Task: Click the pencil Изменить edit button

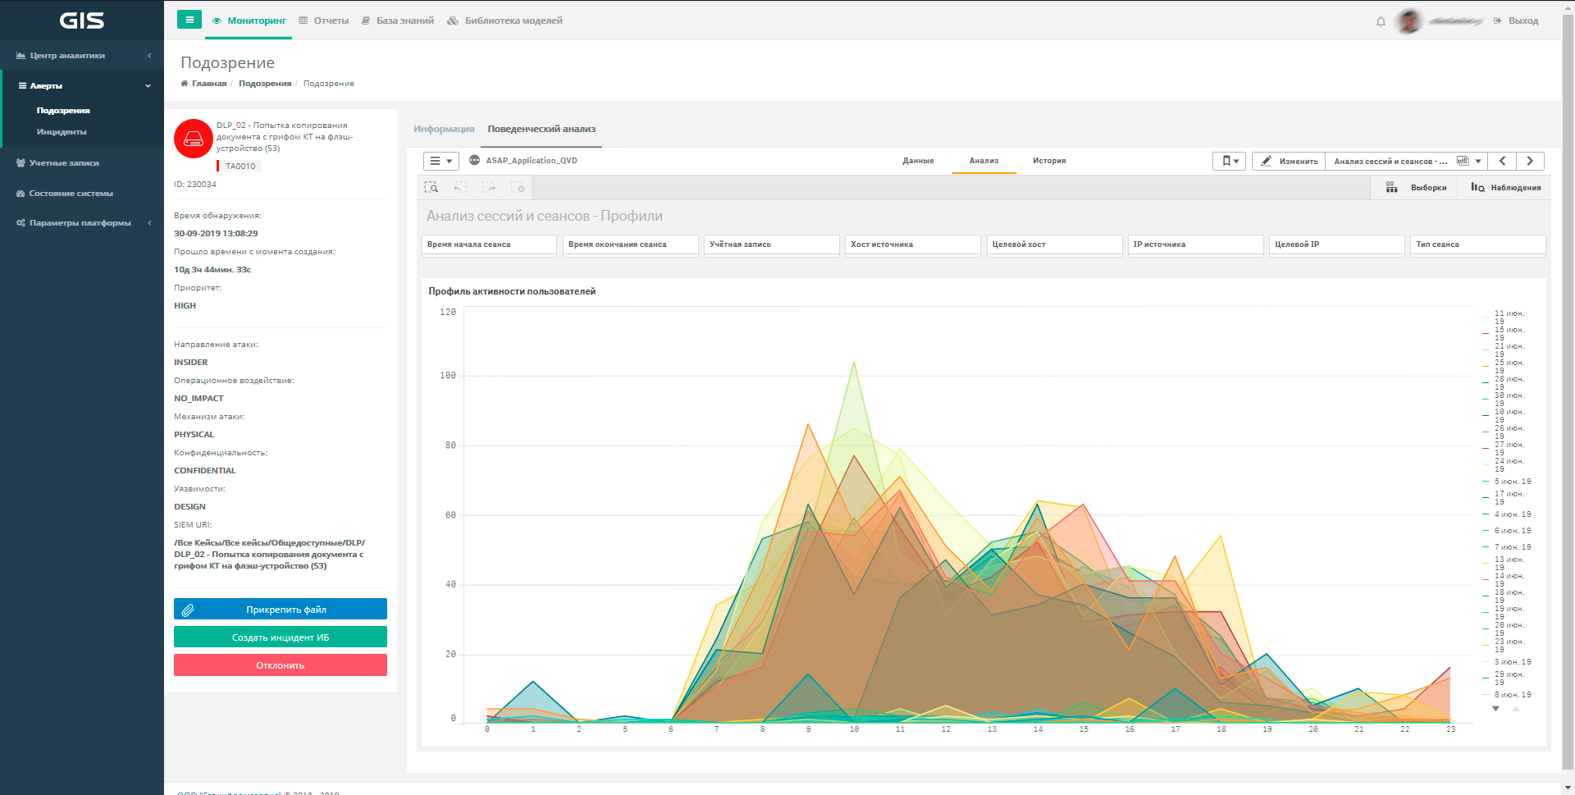Action: point(1289,161)
